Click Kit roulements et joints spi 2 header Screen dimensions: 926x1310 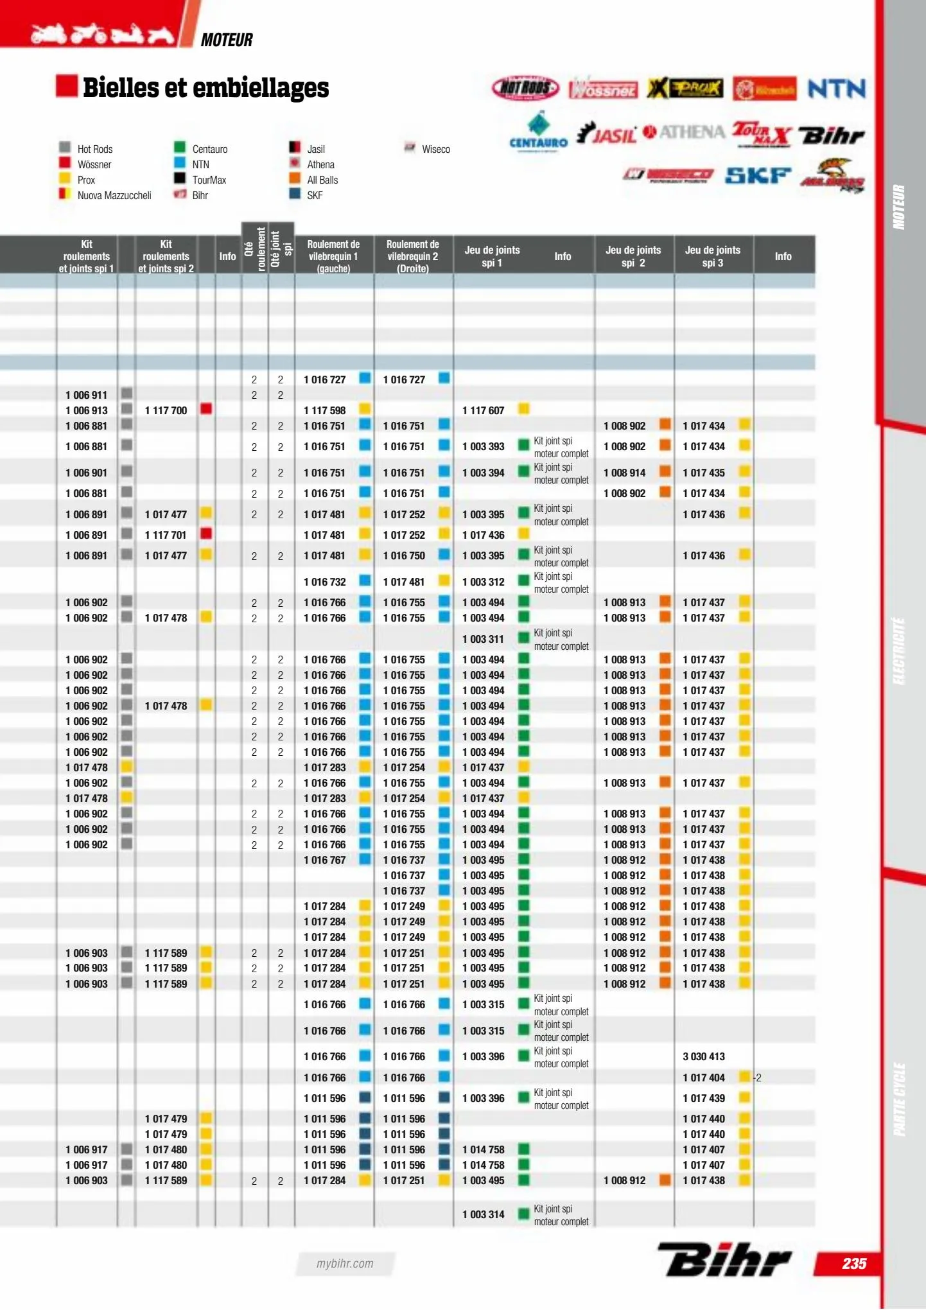(166, 256)
